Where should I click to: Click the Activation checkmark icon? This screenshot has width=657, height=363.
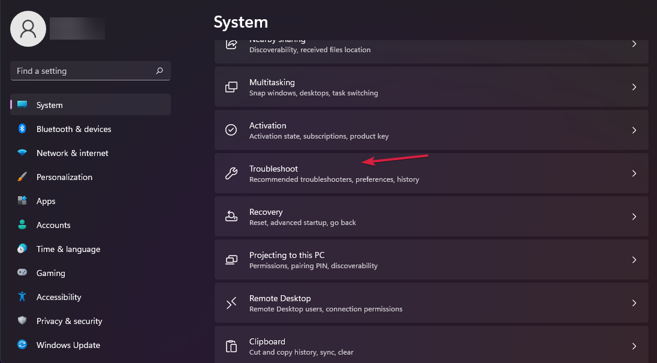[231, 130]
